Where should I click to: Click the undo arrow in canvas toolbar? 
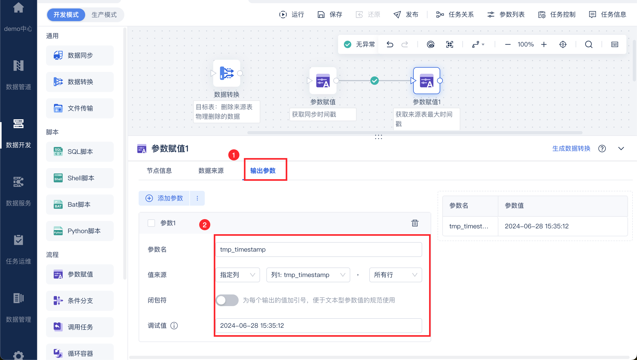pos(390,44)
